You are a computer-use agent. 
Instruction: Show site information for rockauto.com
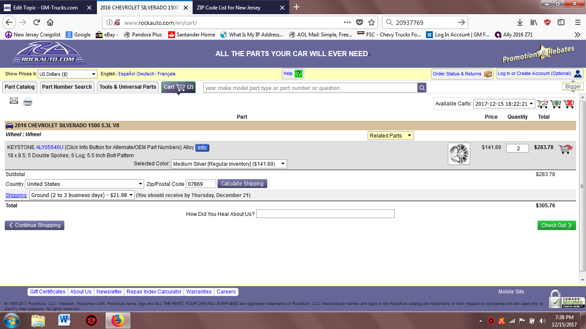109,22
